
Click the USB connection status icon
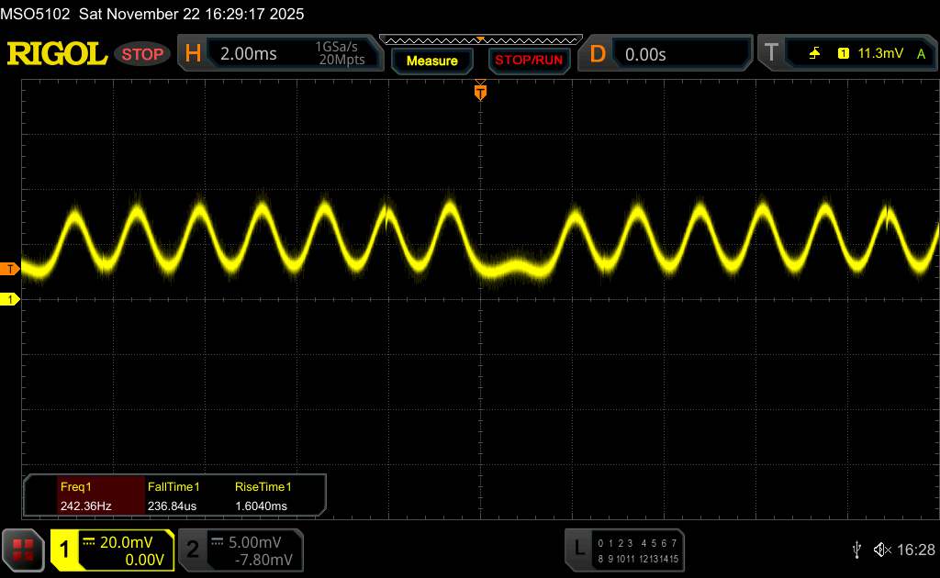(856, 549)
